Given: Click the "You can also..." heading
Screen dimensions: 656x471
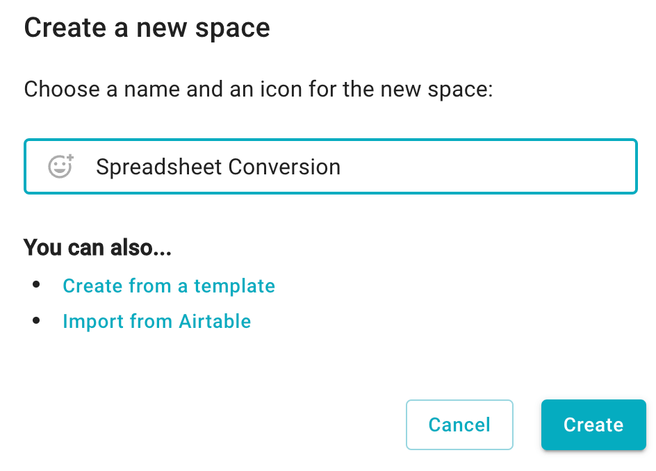Looking at the screenshot, I should tap(97, 247).
